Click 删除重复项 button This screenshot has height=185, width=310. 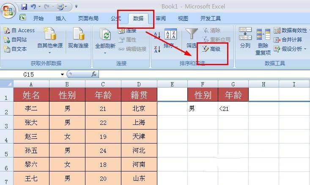263,41
